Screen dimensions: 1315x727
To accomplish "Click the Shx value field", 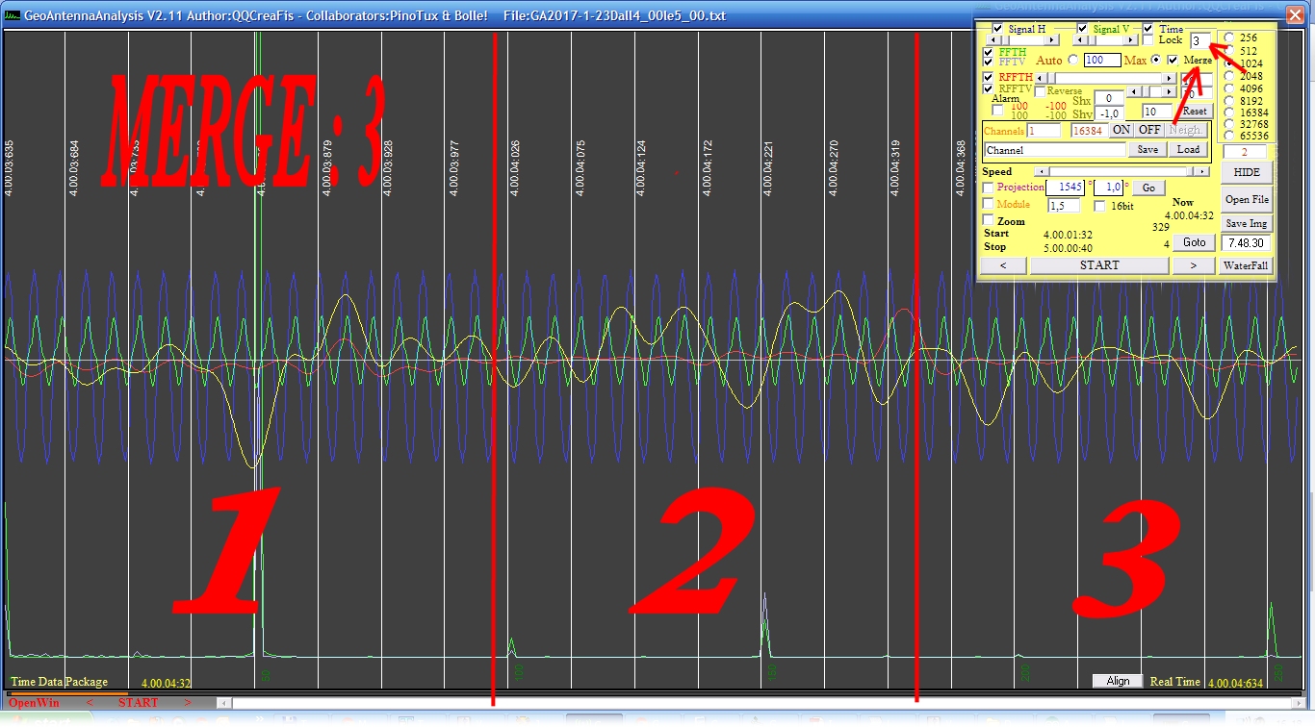I will click(1109, 98).
